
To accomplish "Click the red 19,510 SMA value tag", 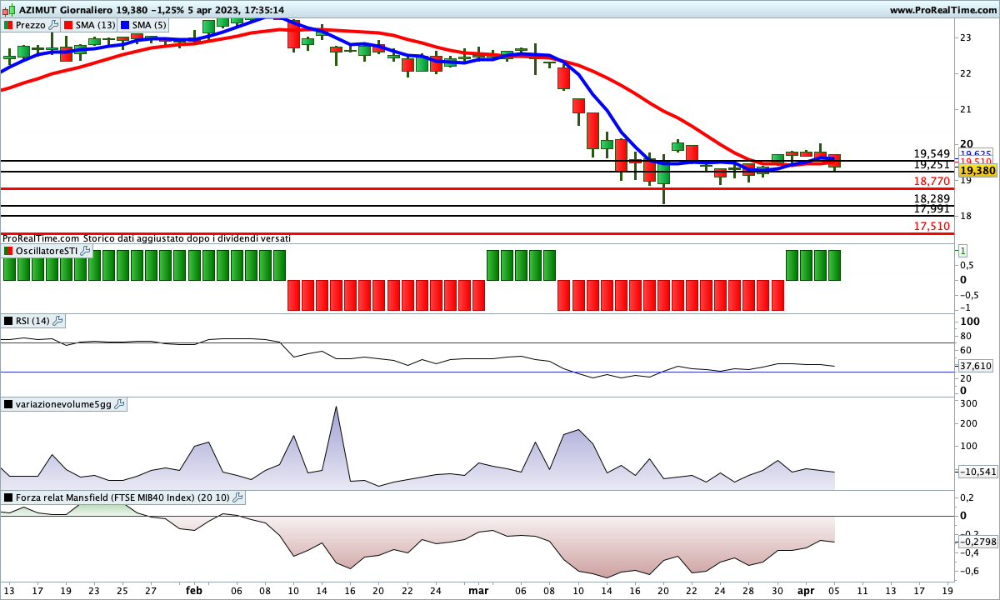I will pos(976,162).
